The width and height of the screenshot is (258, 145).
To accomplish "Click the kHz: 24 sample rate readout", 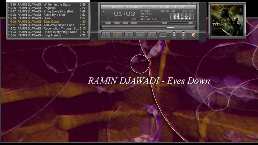I will (188, 11).
